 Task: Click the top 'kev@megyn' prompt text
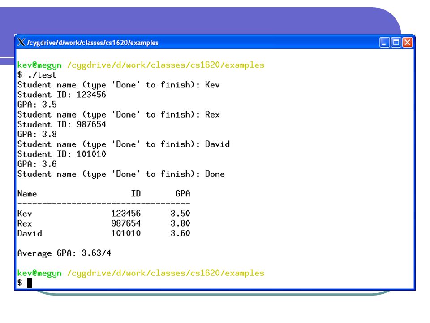[39, 65]
